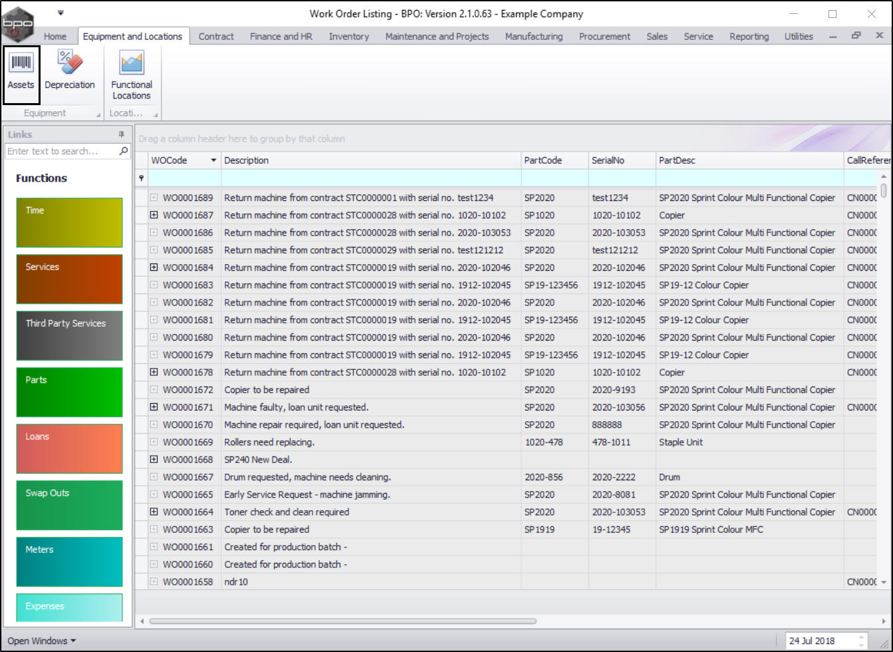Click the Time function tile

pos(69,222)
